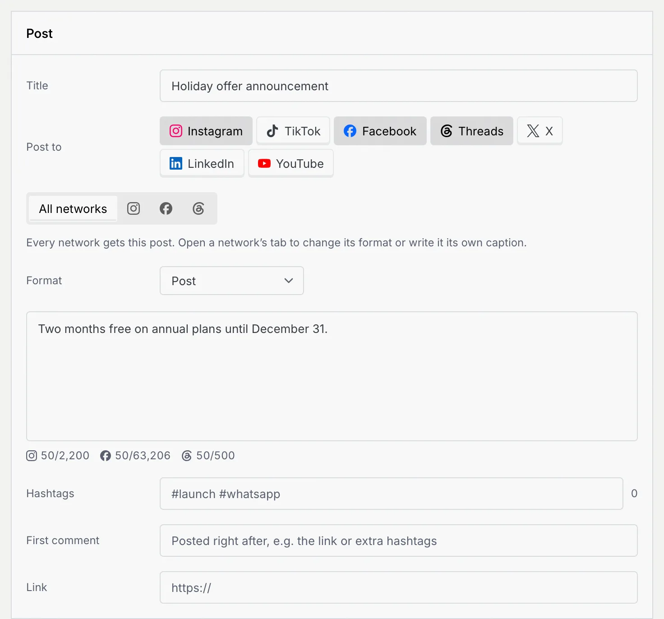Screen dimensions: 664x619
Task: Click the 'Every network gets this post' hint text
Action: (277, 243)
